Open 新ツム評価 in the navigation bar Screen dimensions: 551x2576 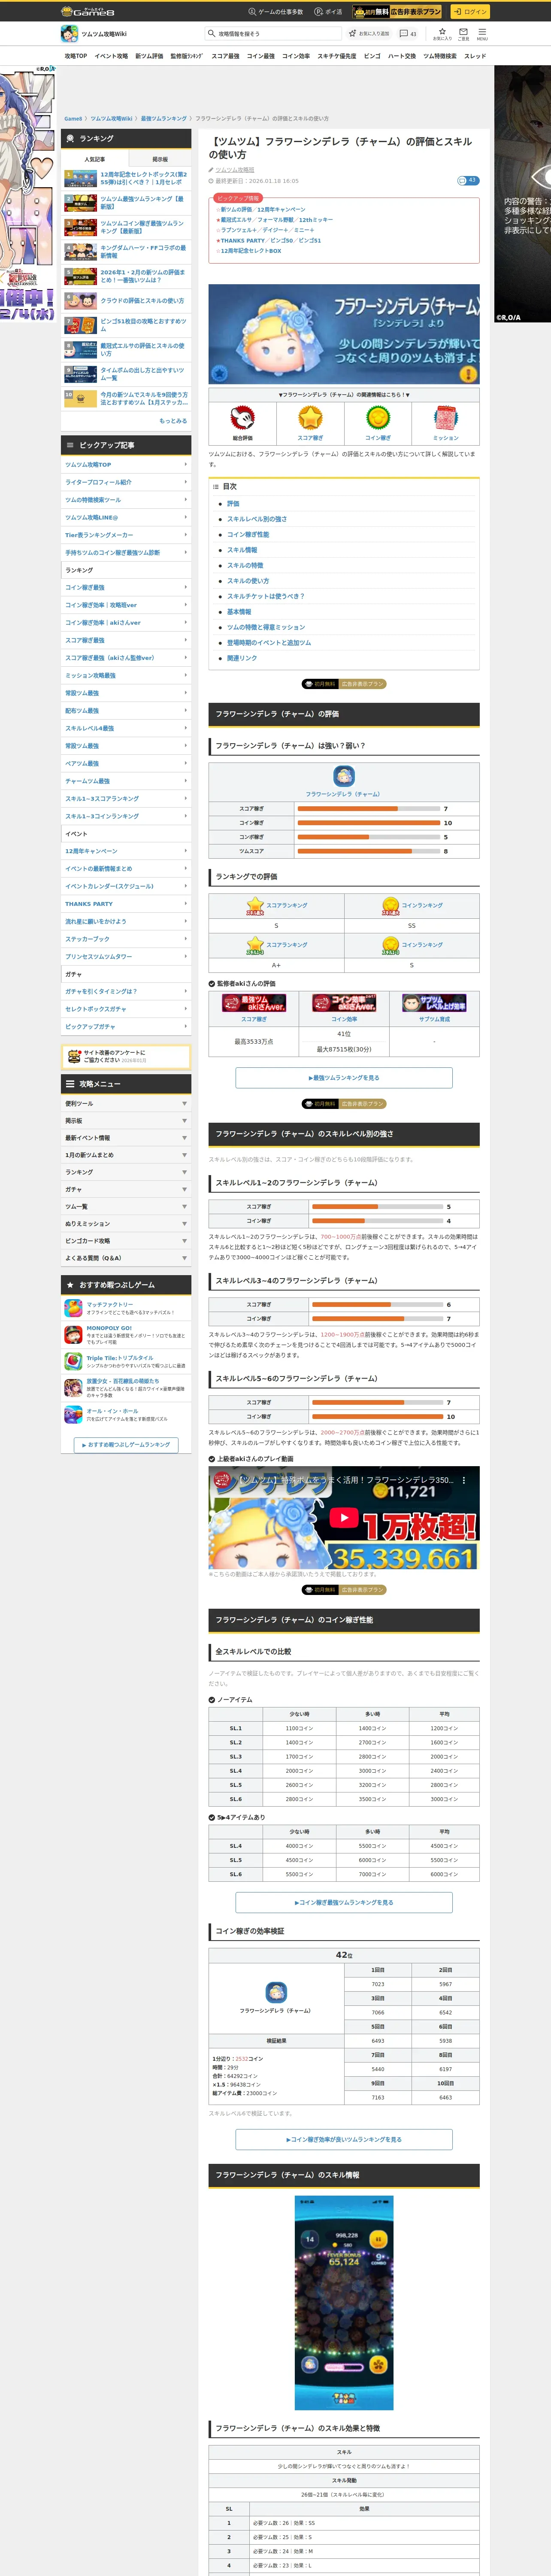(149, 56)
